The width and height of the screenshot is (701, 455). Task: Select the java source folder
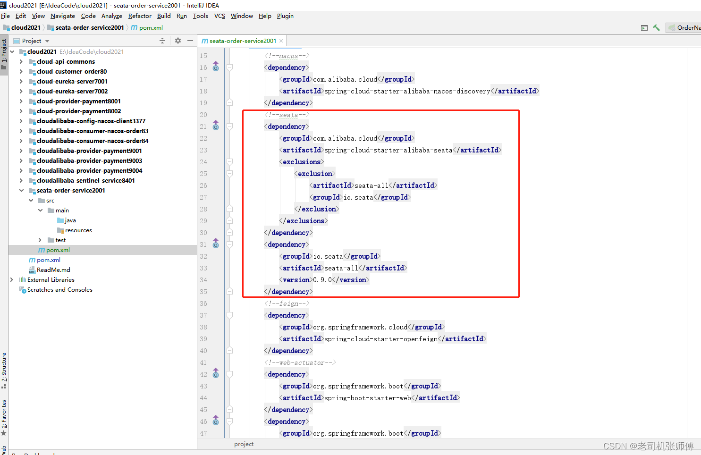[x=70, y=220]
